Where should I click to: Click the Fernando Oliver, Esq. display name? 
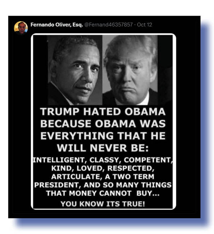56,25
